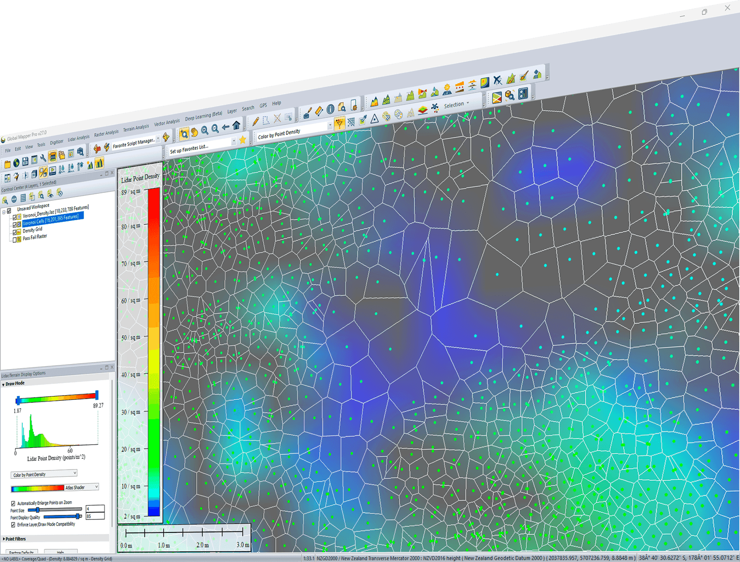Click the Home full view icon

236,125
